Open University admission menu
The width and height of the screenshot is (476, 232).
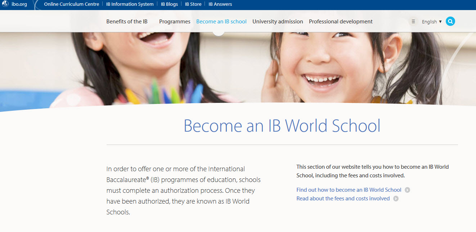(x=278, y=22)
